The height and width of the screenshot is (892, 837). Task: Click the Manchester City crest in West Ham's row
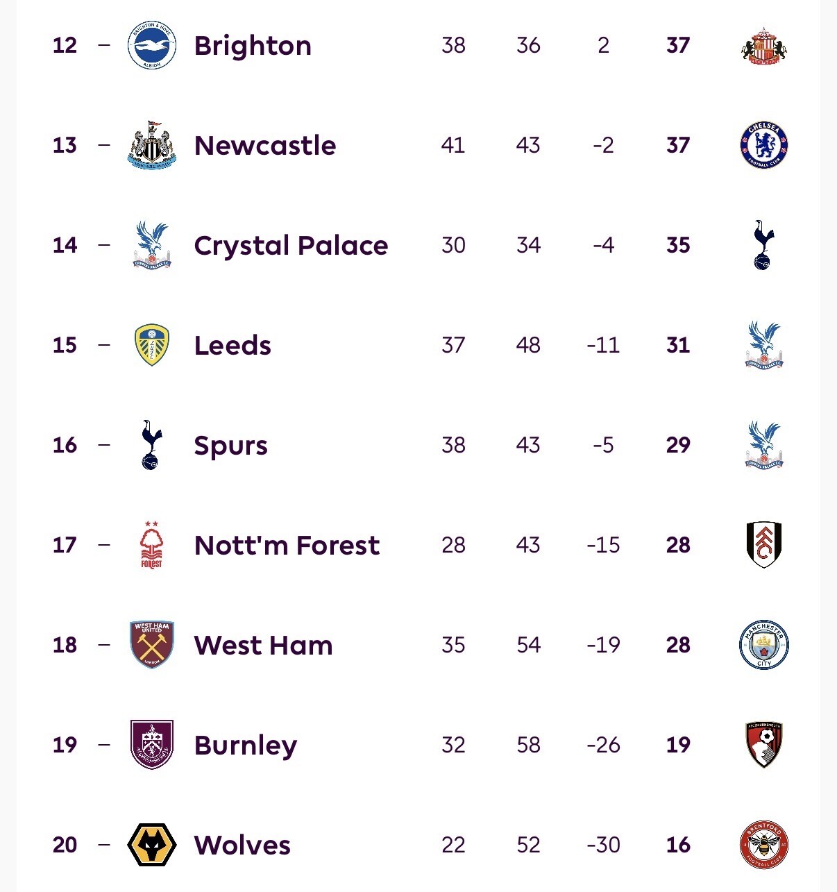pos(764,645)
